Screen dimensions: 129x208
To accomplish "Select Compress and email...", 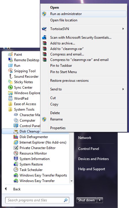I will pos(83,54).
